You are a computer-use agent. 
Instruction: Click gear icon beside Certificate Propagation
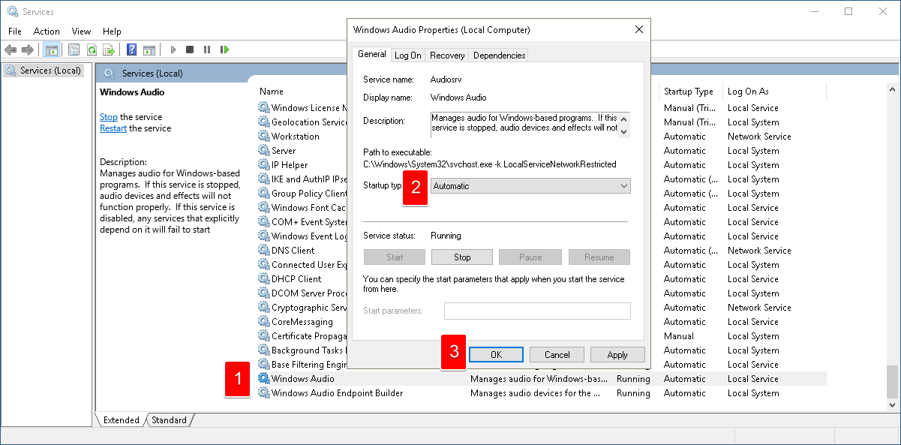[x=263, y=336]
